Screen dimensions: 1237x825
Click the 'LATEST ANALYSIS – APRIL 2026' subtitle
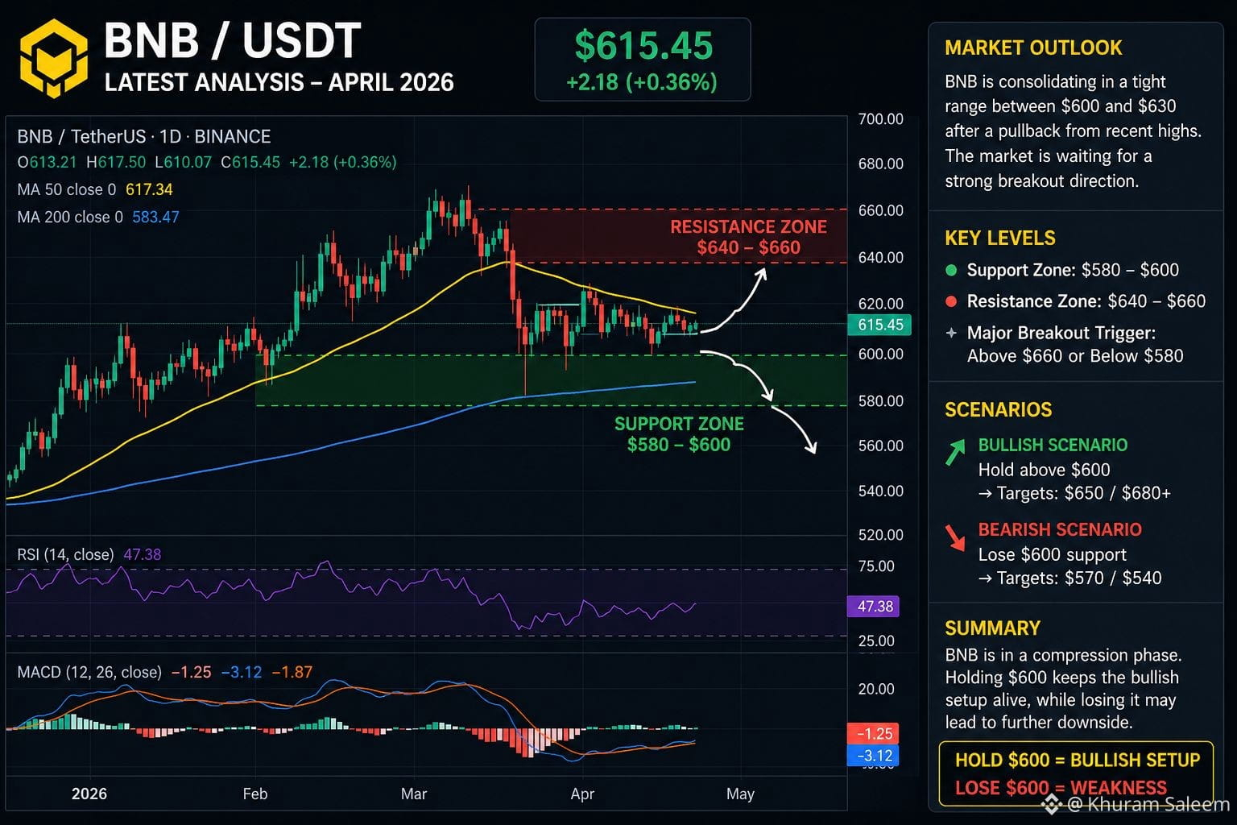279,82
